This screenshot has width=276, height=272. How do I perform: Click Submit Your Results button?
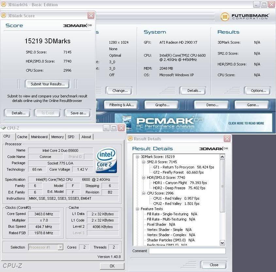[x=47, y=84]
